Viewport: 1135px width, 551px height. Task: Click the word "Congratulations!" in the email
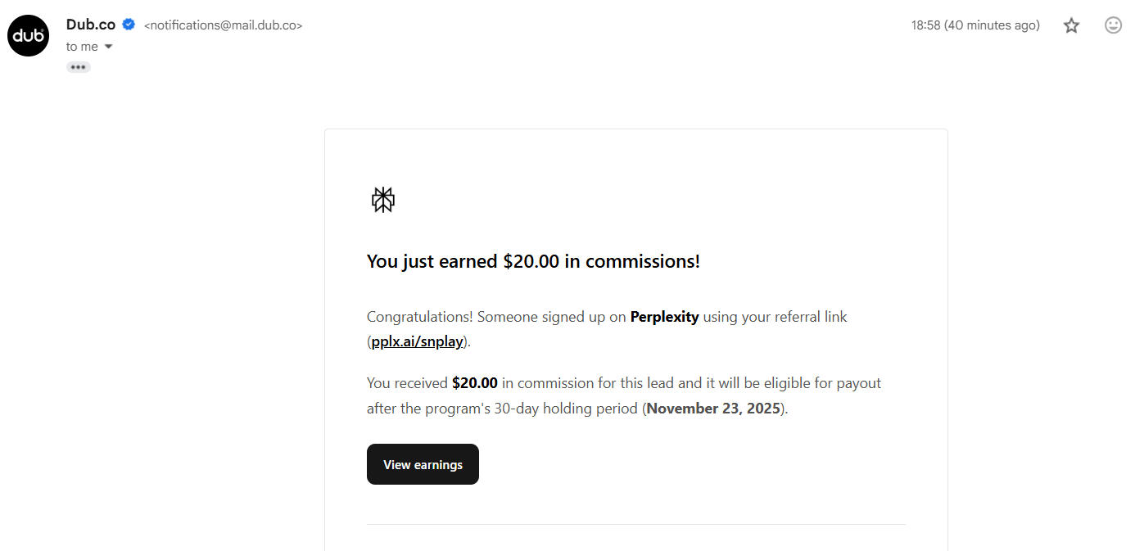[x=420, y=317]
